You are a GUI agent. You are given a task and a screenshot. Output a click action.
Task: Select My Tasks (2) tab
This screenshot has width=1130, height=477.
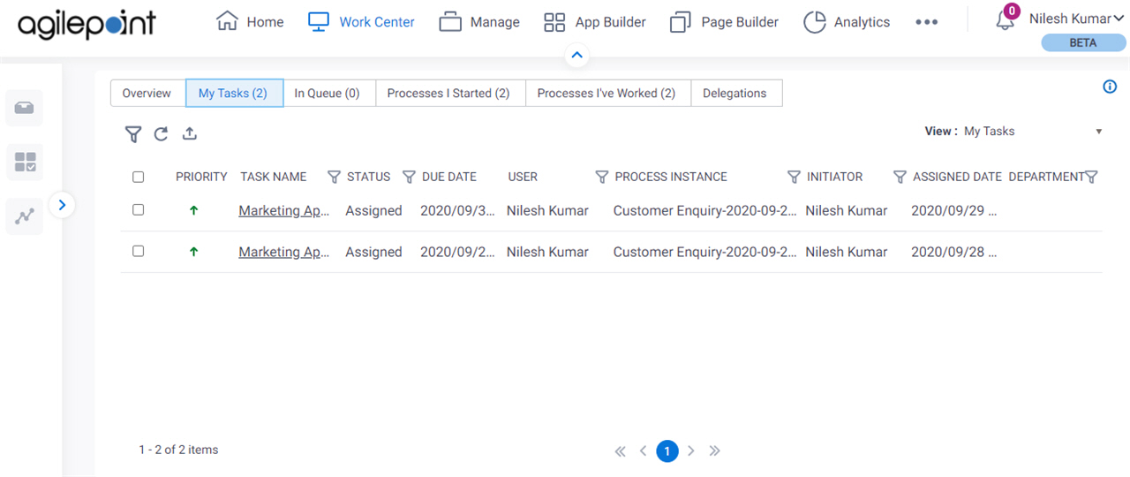click(x=233, y=93)
